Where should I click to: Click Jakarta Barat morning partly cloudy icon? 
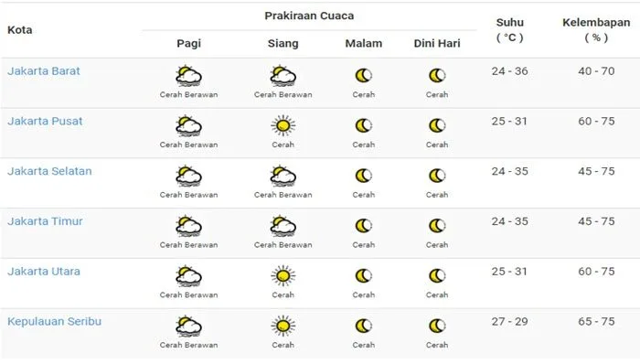[x=188, y=76]
